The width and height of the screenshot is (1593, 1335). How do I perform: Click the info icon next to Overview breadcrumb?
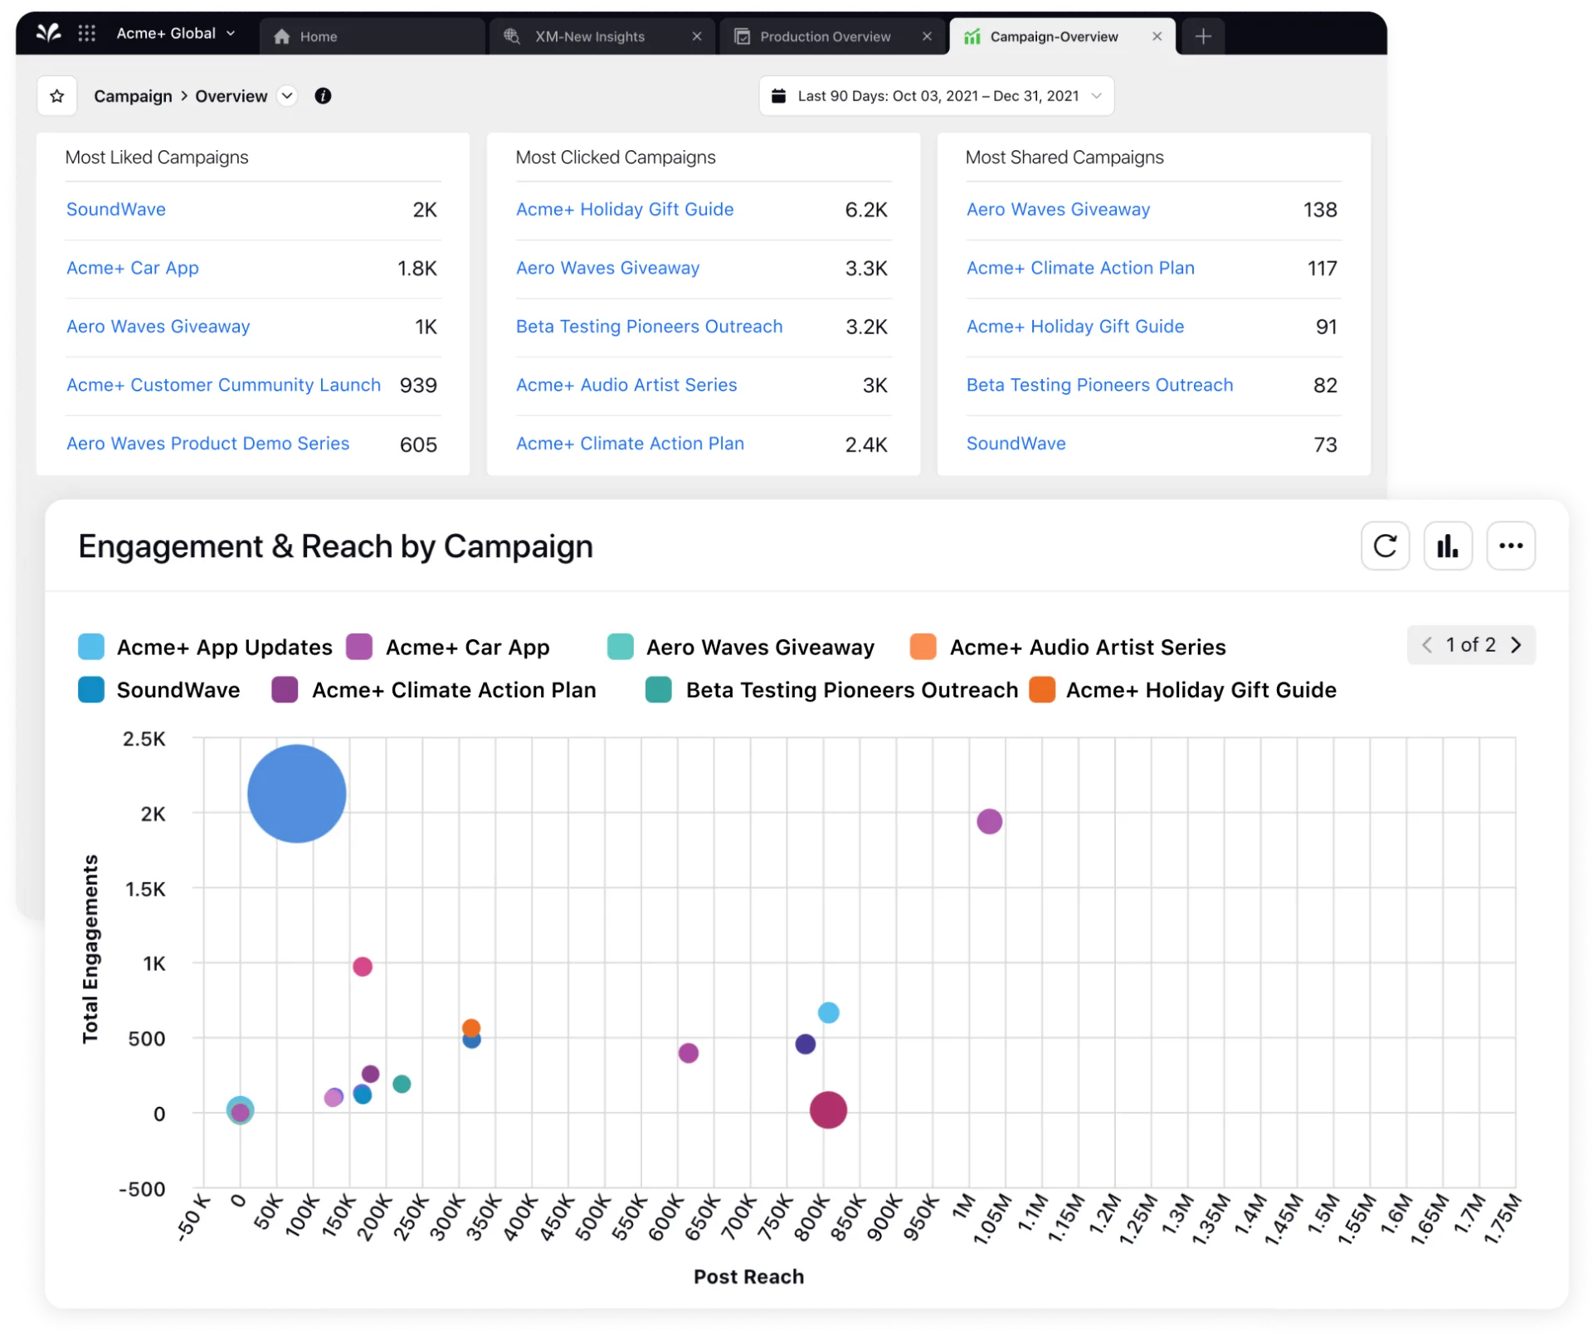pyautogui.click(x=323, y=96)
